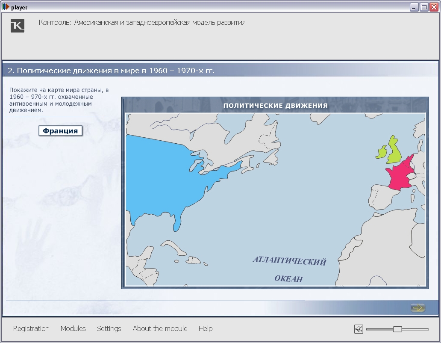
Task: Click northwest Africa on the map
Action: pyautogui.click(x=380, y=248)
